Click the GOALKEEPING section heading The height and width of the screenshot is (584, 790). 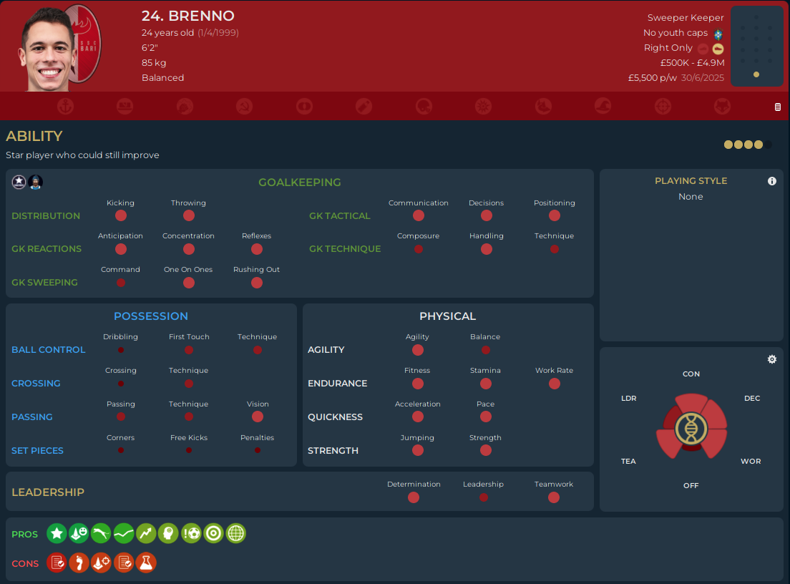tap(300, 182)
